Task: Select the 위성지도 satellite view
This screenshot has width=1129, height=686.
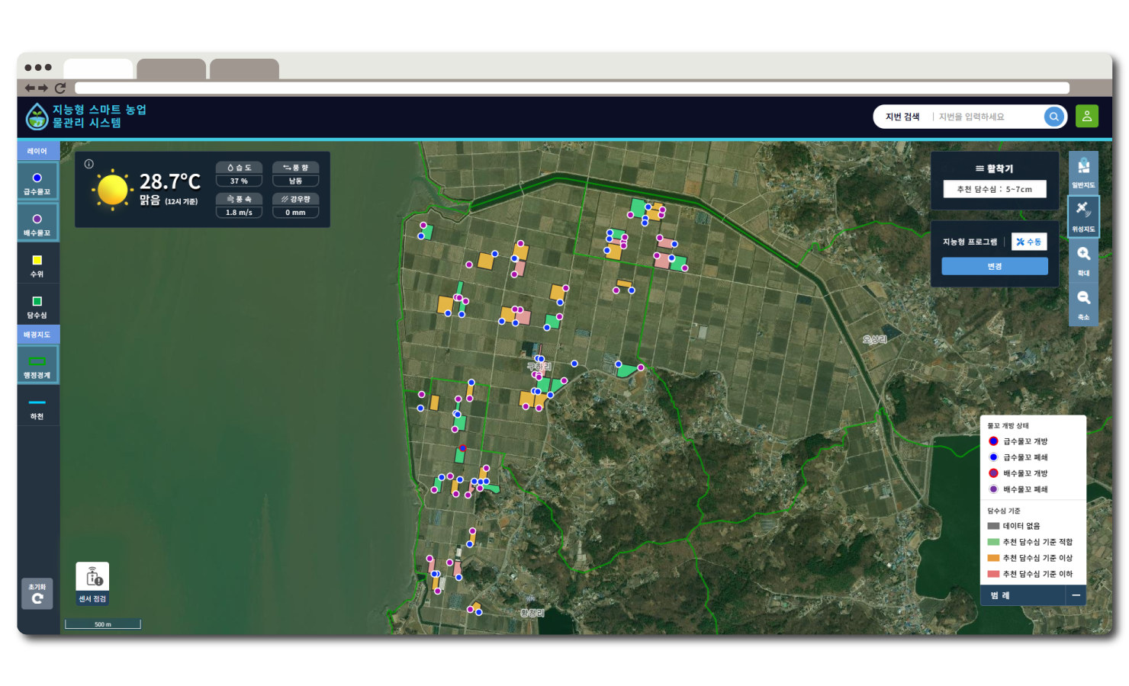Action: [x=1083, y=216]
